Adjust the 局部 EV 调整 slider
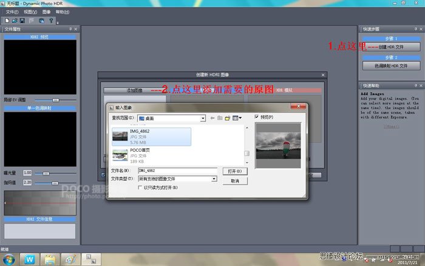The width and height of the screenshot is (425, 266). point(56,100)
